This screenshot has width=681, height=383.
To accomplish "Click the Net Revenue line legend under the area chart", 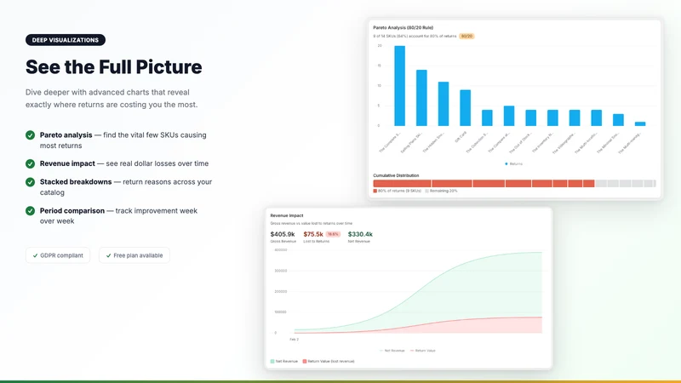I will point(392,351).
